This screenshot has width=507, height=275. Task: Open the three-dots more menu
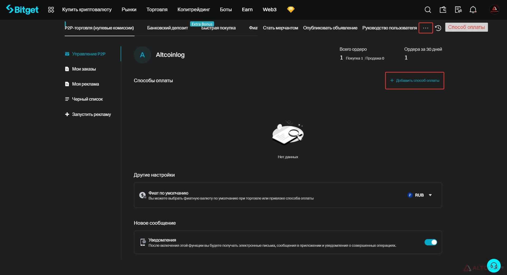pyautogui.click(x=426, y=28)
